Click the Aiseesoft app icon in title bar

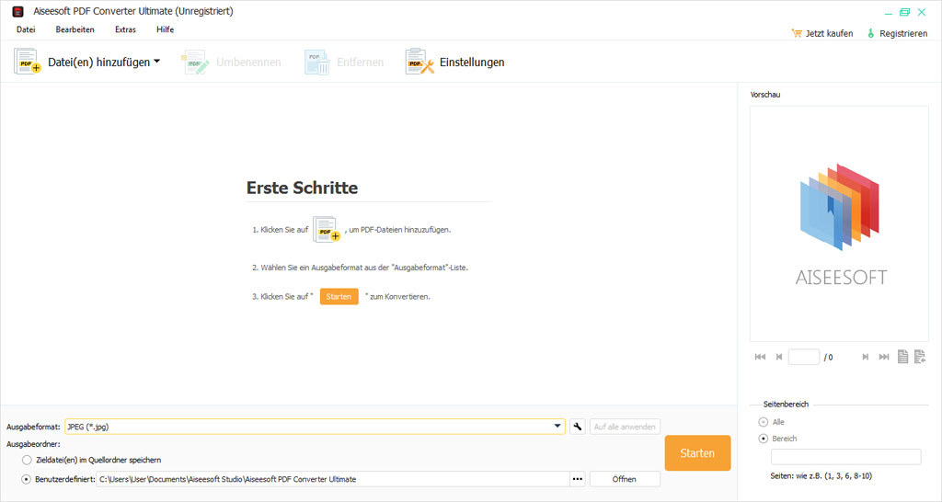pos(18,11)
